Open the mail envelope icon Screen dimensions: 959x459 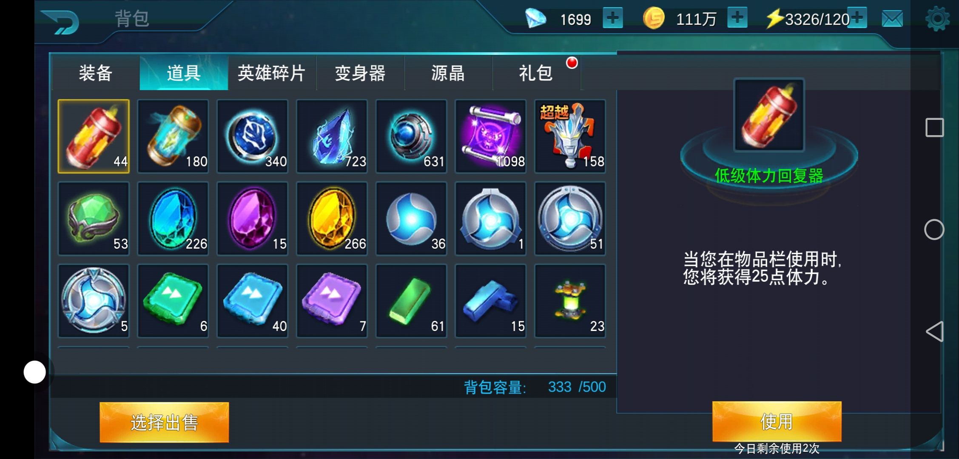tap(892, 19)
